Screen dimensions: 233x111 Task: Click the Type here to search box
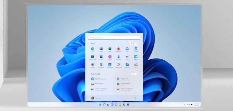pyautogui.click(x=114, y=38)
